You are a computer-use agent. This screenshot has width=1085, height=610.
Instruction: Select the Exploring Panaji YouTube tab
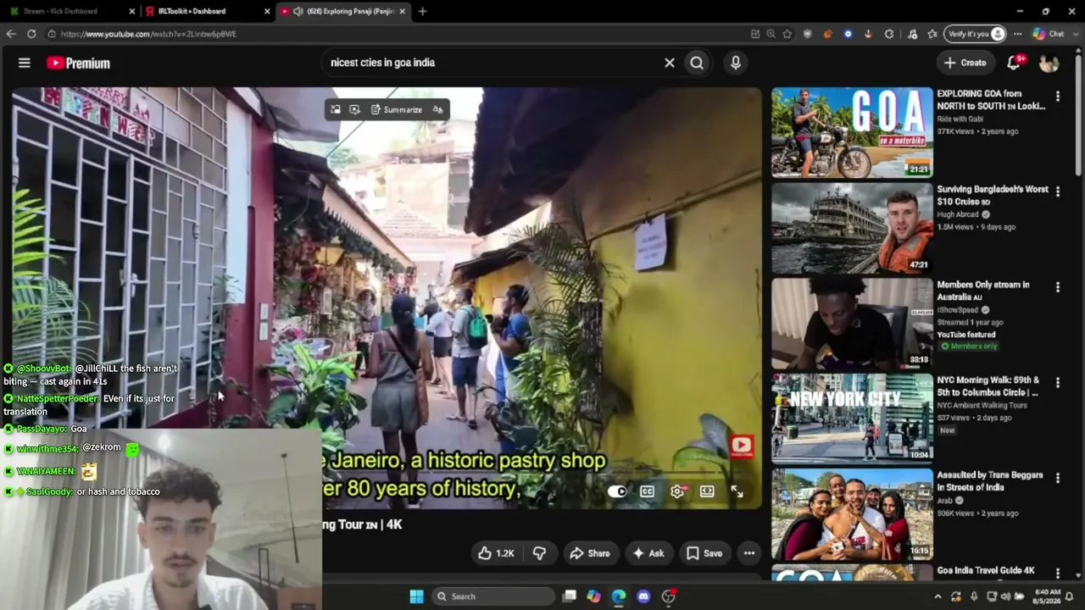(x=343, y=11)
